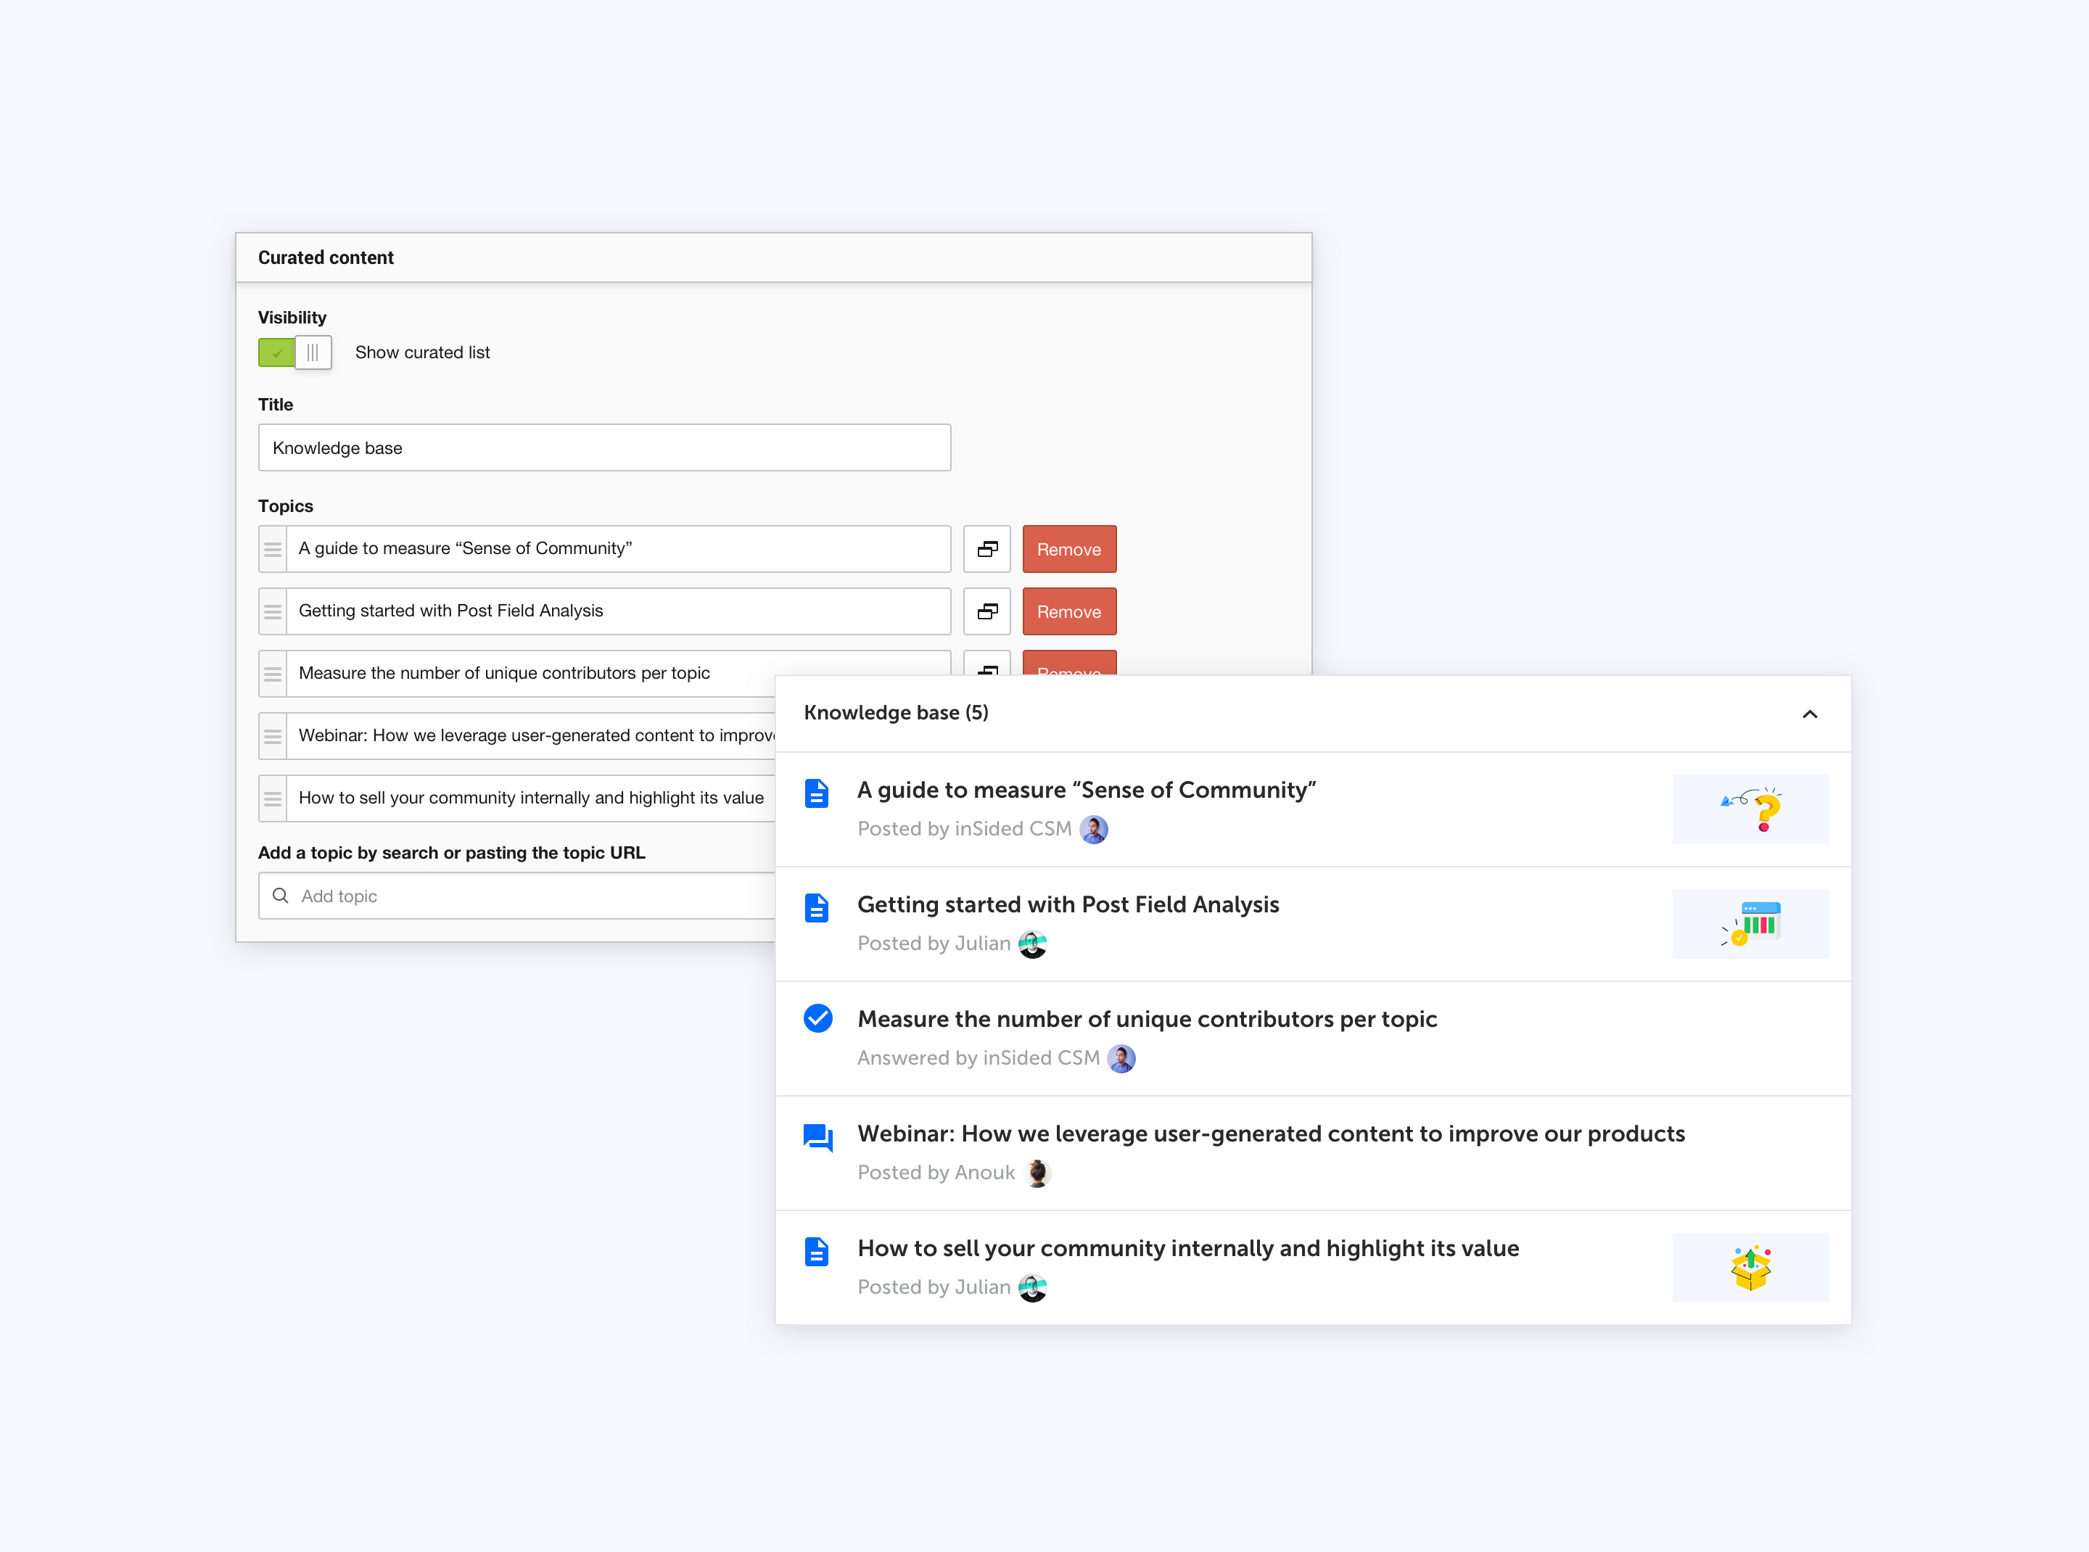Click inSided CSM avatar under Sense of Community
2089x1552 pixels.
[1094, 830]
